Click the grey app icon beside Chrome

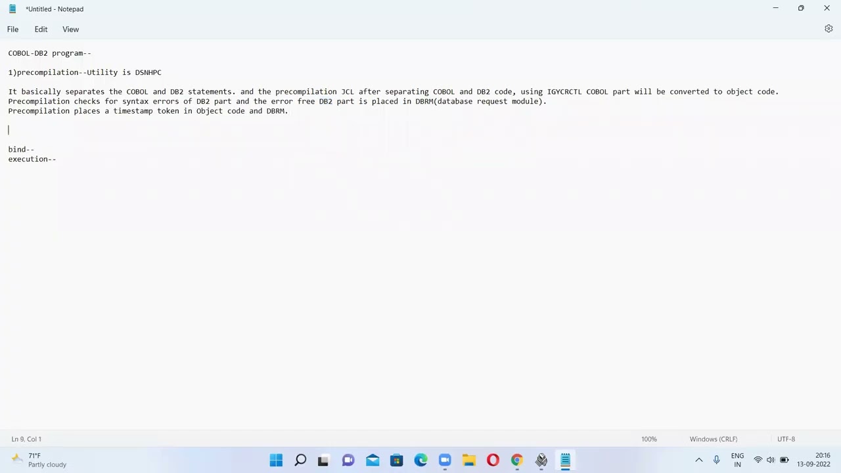coord(541,460)
